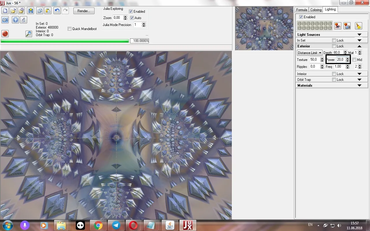Check the Interior Lock checkbox
Viewport: 370px width, 231px height.
click(x=334, y=74)
